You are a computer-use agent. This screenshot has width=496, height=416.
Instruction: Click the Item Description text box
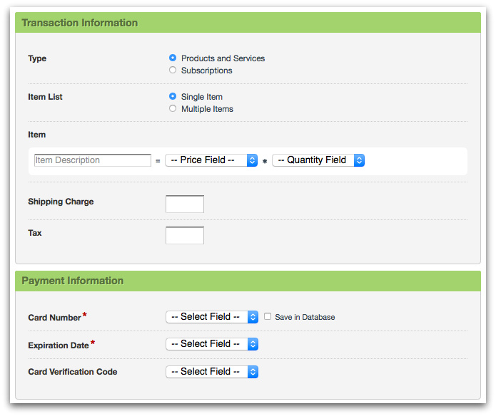pyautogui.click(x=93, y=160)
